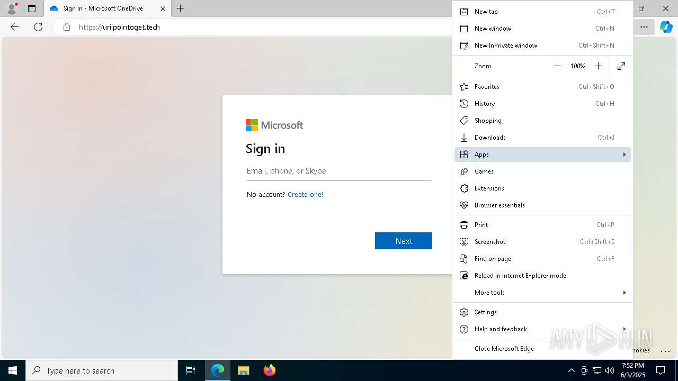Click the taskbar search box
Screen dimensions: 678x381
pyautogui.click(x=102, y=370)
